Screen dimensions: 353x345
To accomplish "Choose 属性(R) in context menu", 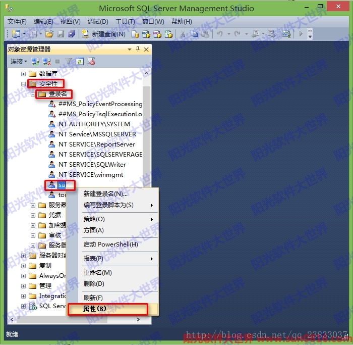I will (112, 309).
